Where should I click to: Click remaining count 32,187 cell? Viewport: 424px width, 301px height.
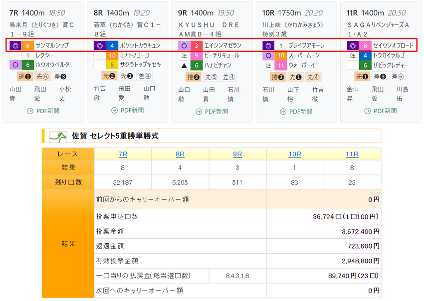(123, 182)
